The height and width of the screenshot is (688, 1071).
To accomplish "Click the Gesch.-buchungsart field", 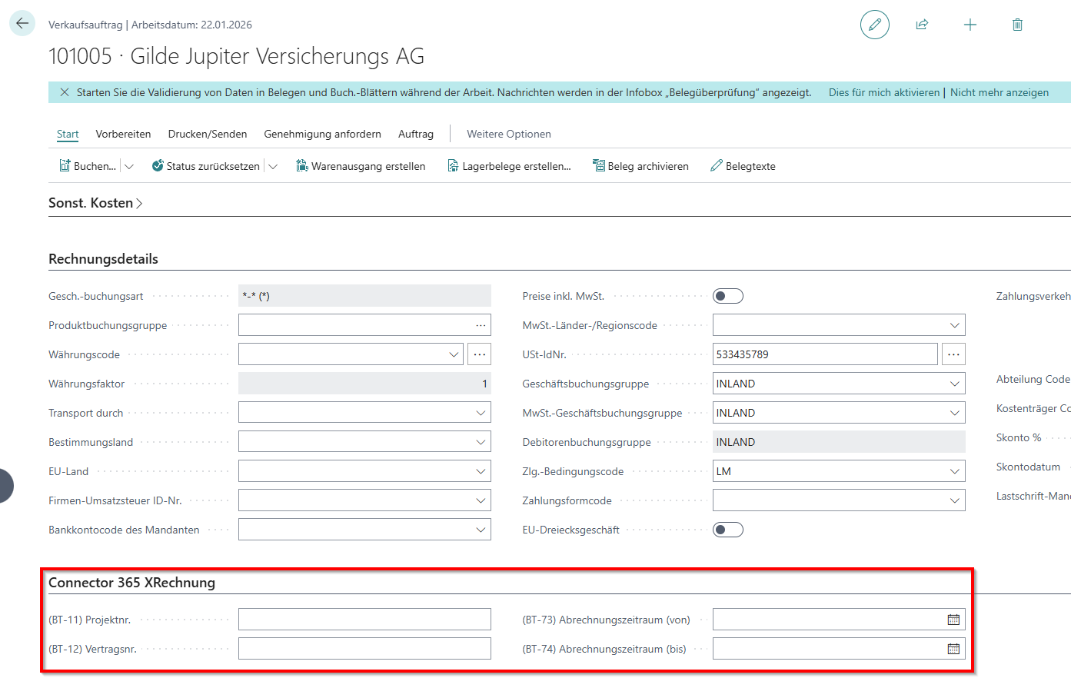I will pos(364,296).
